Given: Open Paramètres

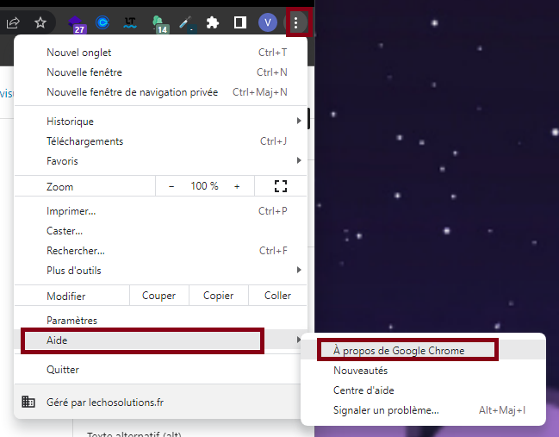Looking at the screenshot, I should (x=160, y=321).
